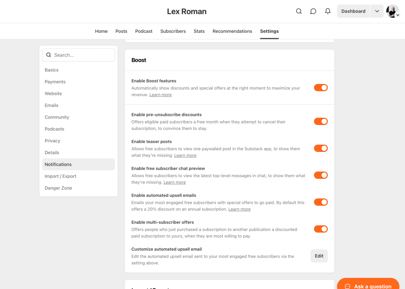405x289 pixels.
Task: Select the Settings tab
Action: click(269, 31)
